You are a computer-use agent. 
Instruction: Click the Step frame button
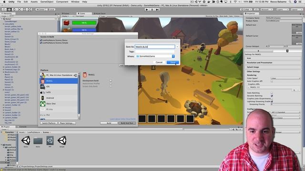(x=157, y=9)
